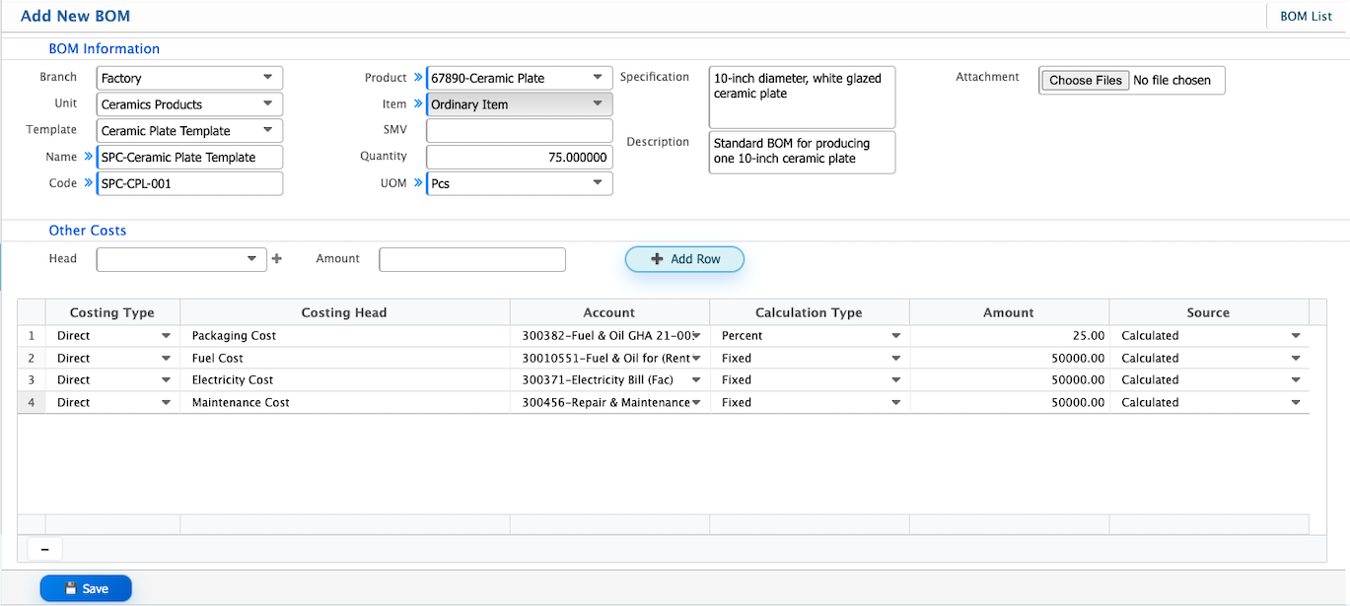Click the Source column header
The image size is (1350, 606).
[1209, 312]
